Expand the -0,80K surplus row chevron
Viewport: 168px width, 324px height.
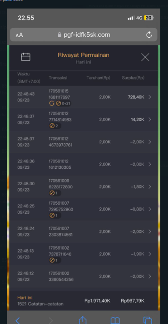[x=150, y=209]
